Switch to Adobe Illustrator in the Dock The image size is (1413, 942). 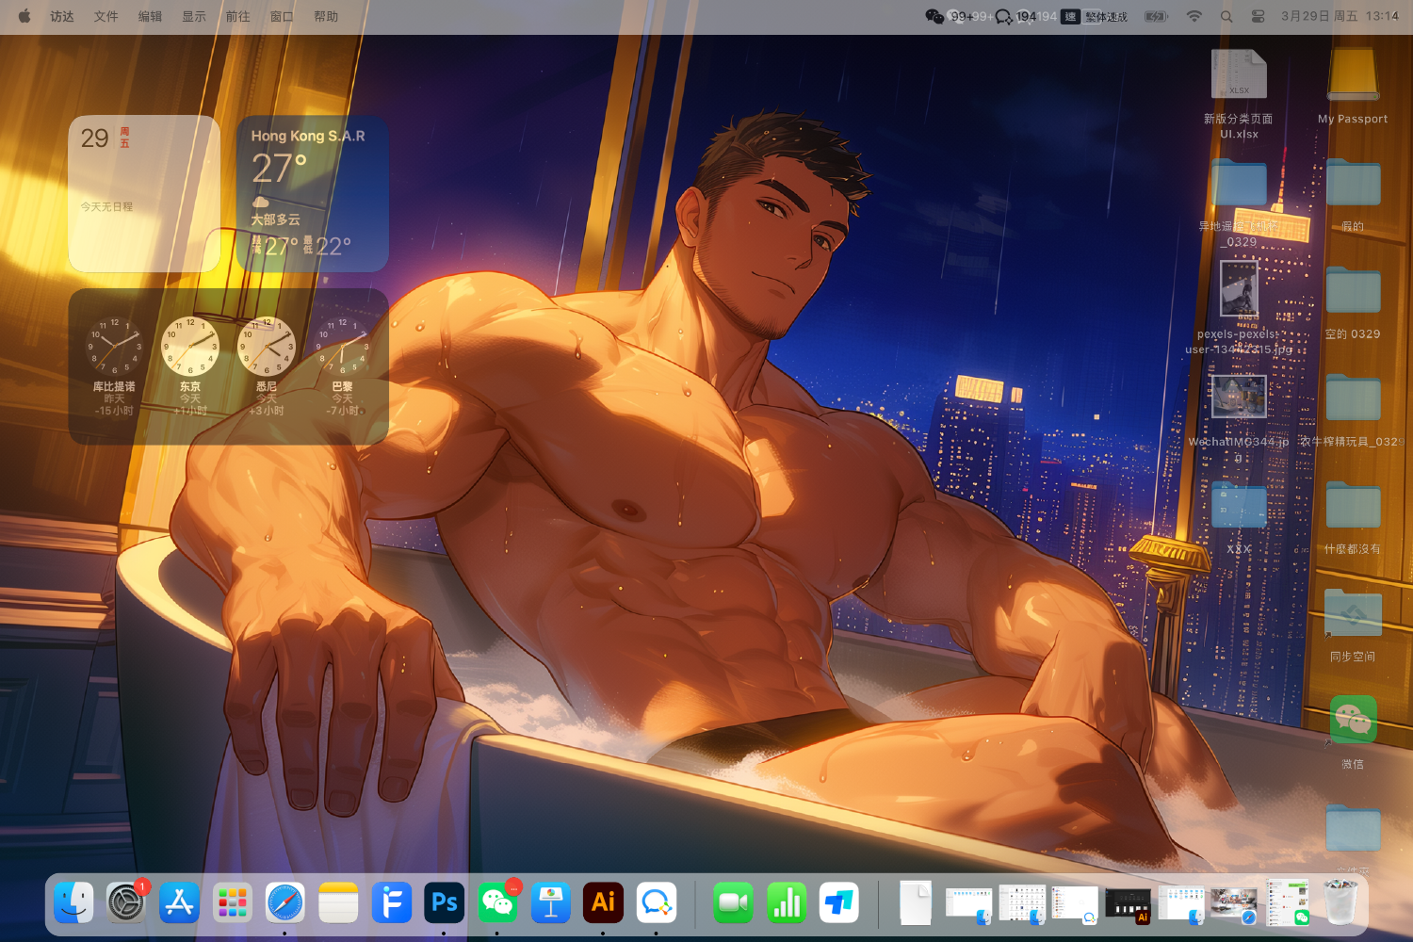coord(604,902)
